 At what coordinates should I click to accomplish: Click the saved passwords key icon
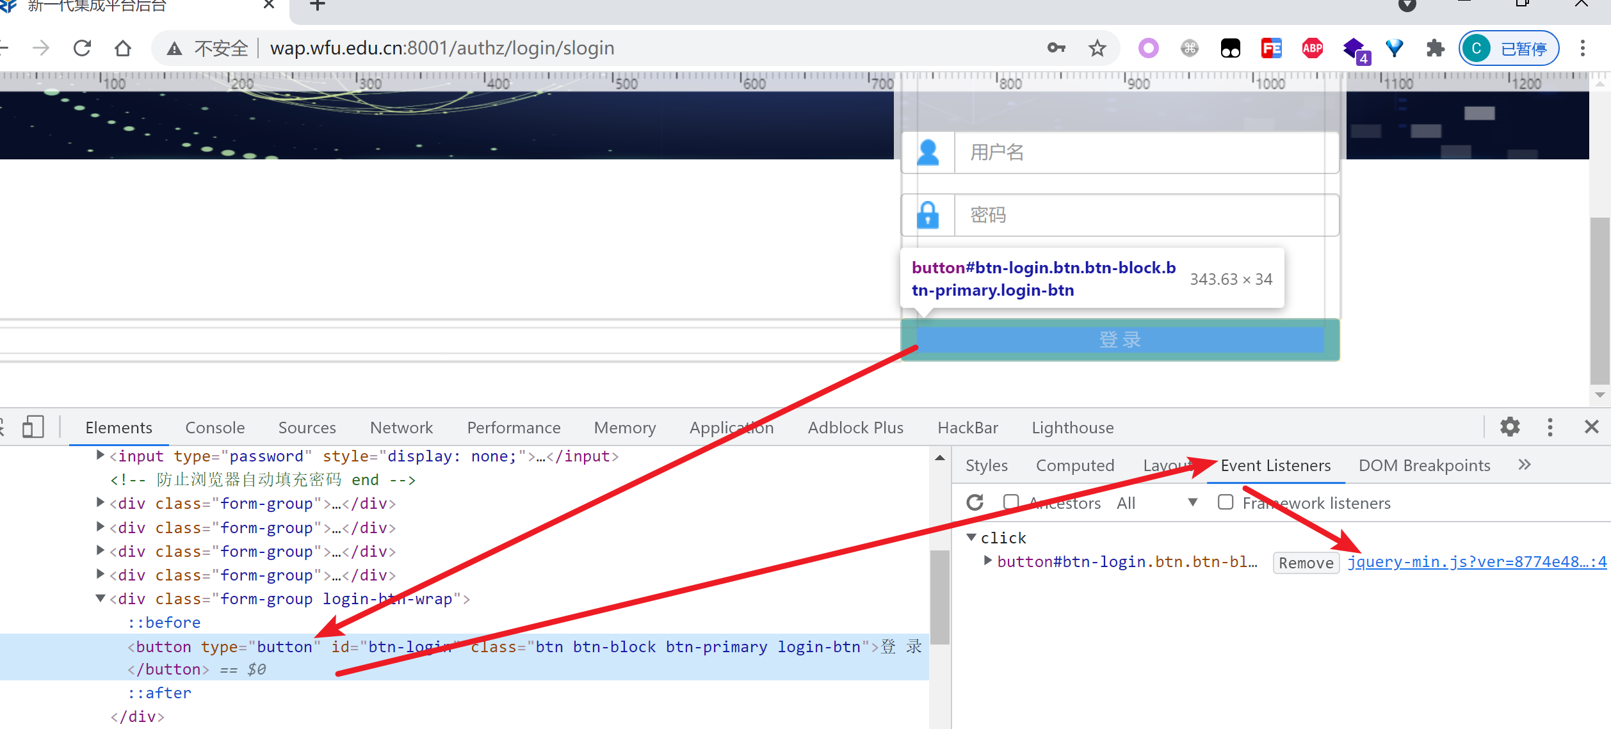click(x=1056, y=48)
